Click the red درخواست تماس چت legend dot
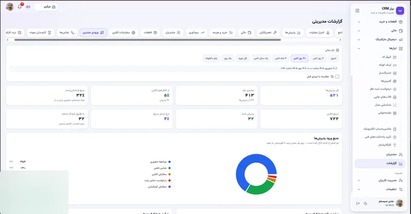Screen dimensions: 411x214 (170, 181)
